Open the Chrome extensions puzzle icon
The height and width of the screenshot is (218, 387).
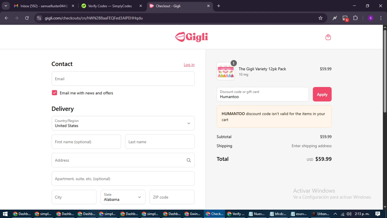356,18
